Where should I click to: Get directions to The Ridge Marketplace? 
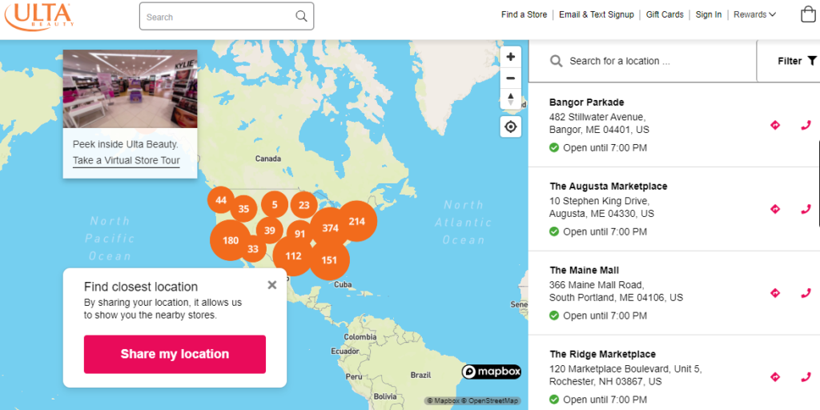pyautogui.click(x=775, y=376)
